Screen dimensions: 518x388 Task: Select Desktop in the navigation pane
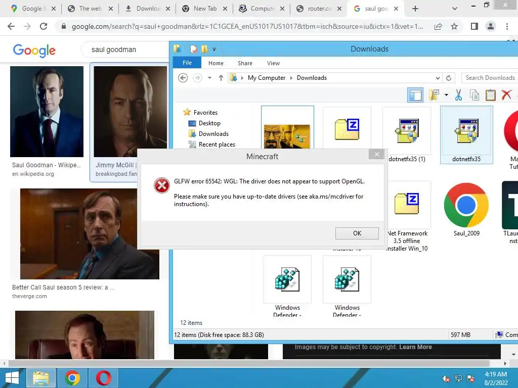(x=209, y=123)
